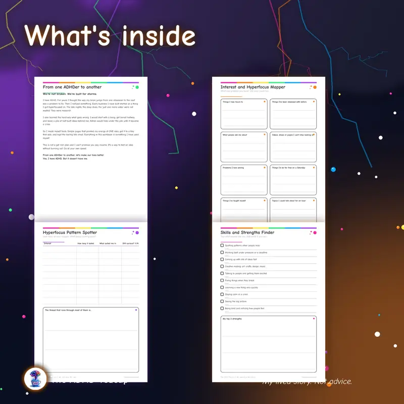Check 'Creative making: art, crafts, design, music'
Viewport: 404px width, 404px height.
pyautogui.click(x=222, y=267)
